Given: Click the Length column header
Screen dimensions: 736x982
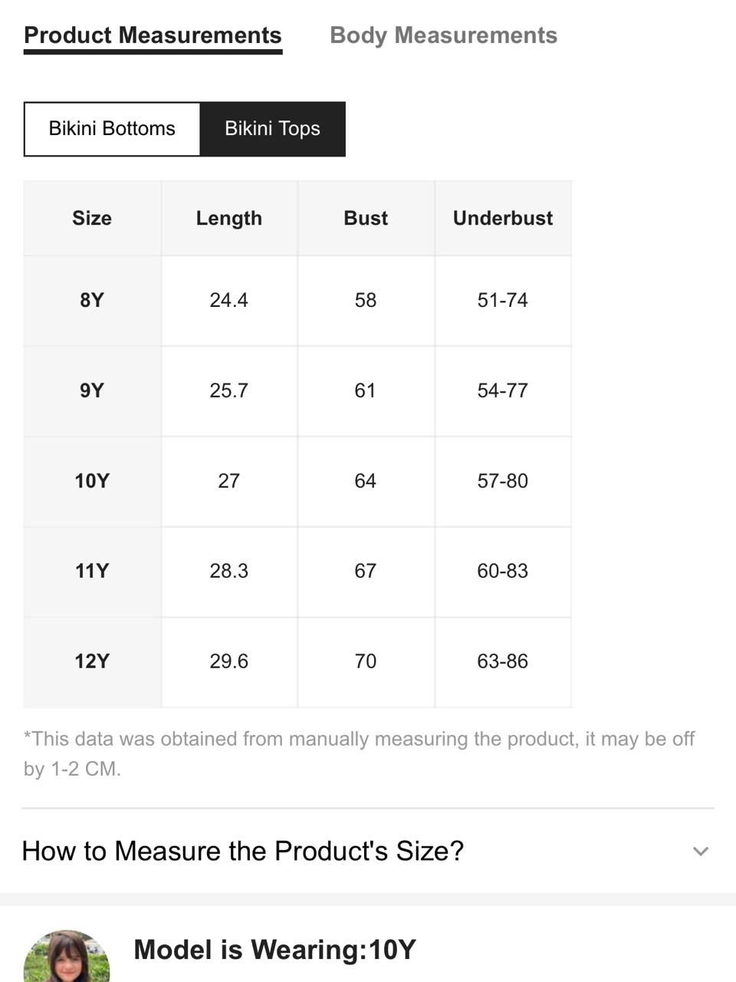Looking at the screenshot, I should coord(229,218).
